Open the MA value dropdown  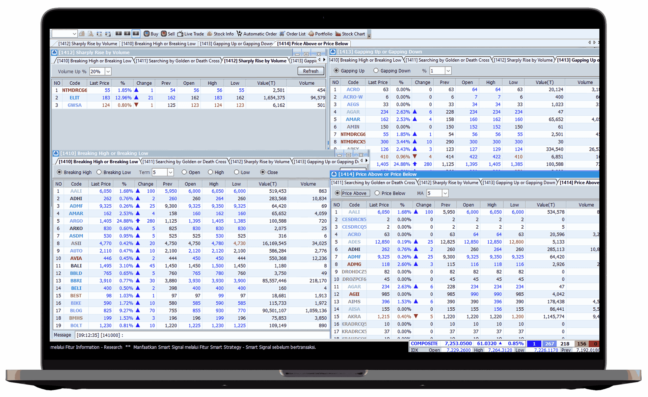tap(445, 193)
